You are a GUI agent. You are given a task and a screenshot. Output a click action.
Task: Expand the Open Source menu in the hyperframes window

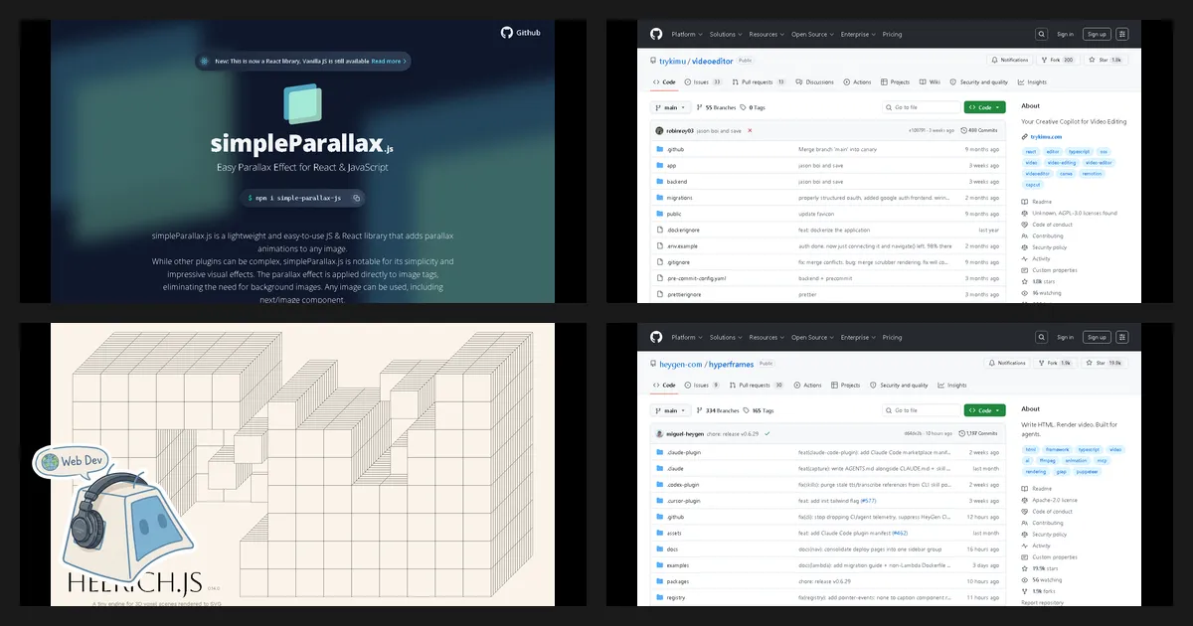(811, 337)
